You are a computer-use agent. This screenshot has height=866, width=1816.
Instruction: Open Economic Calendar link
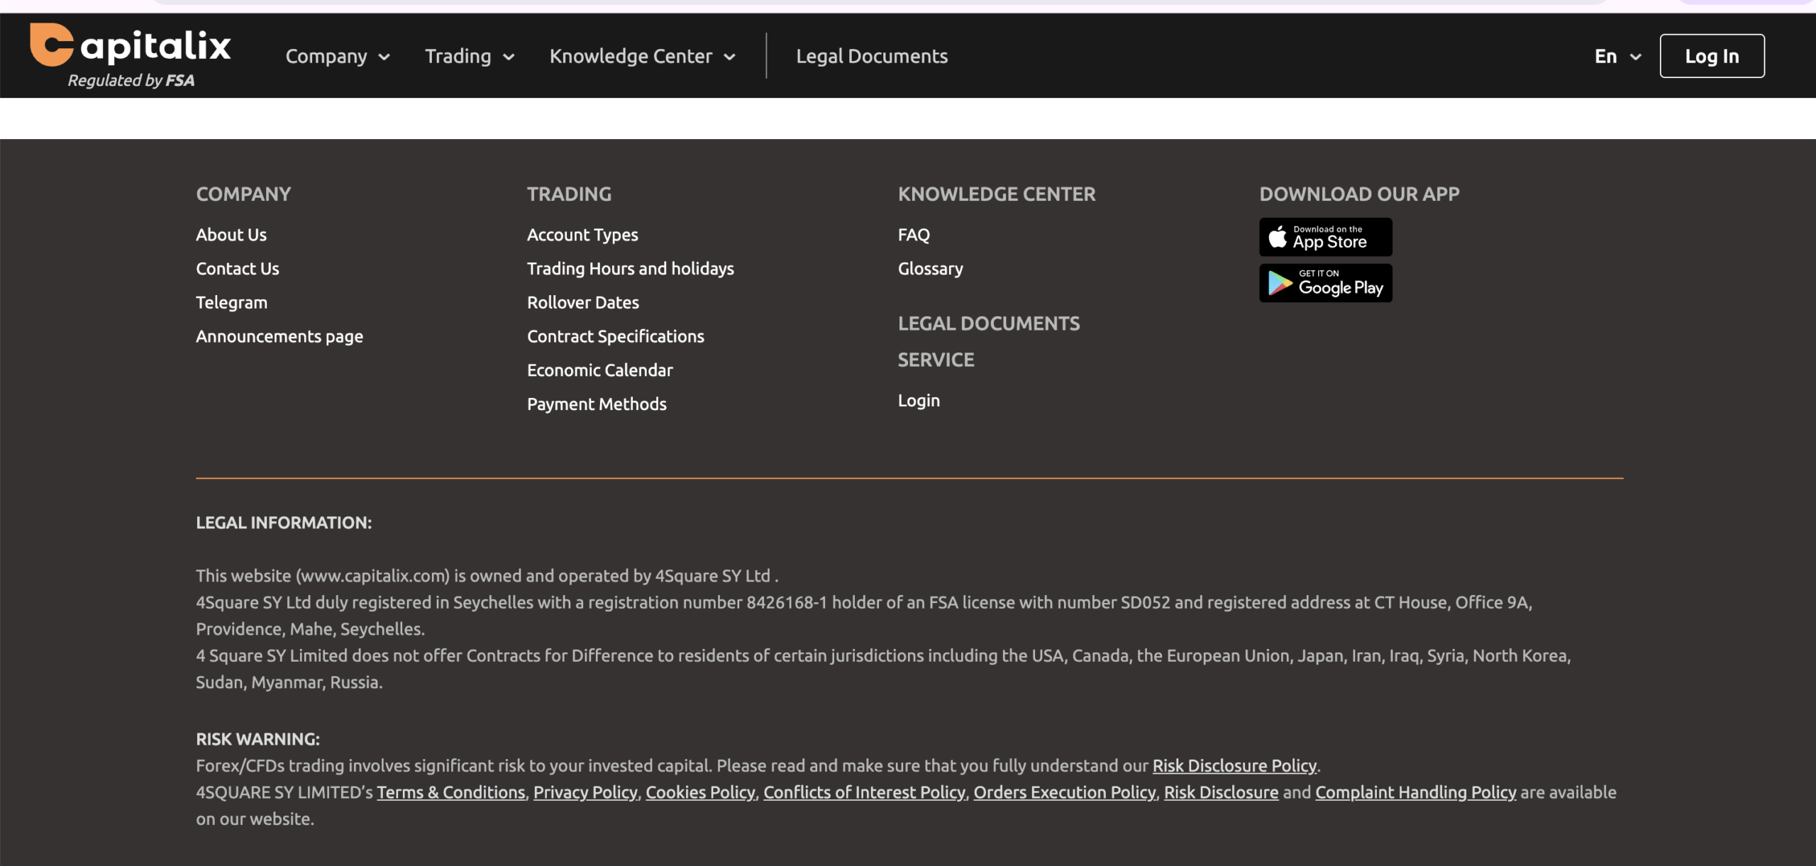[x=600, y=370]
